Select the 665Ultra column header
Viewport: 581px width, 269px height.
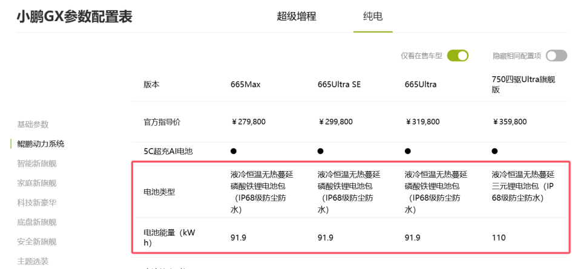click(x=421, y=85)
